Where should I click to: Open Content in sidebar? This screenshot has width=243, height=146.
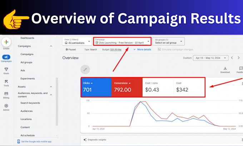(25, 127)
